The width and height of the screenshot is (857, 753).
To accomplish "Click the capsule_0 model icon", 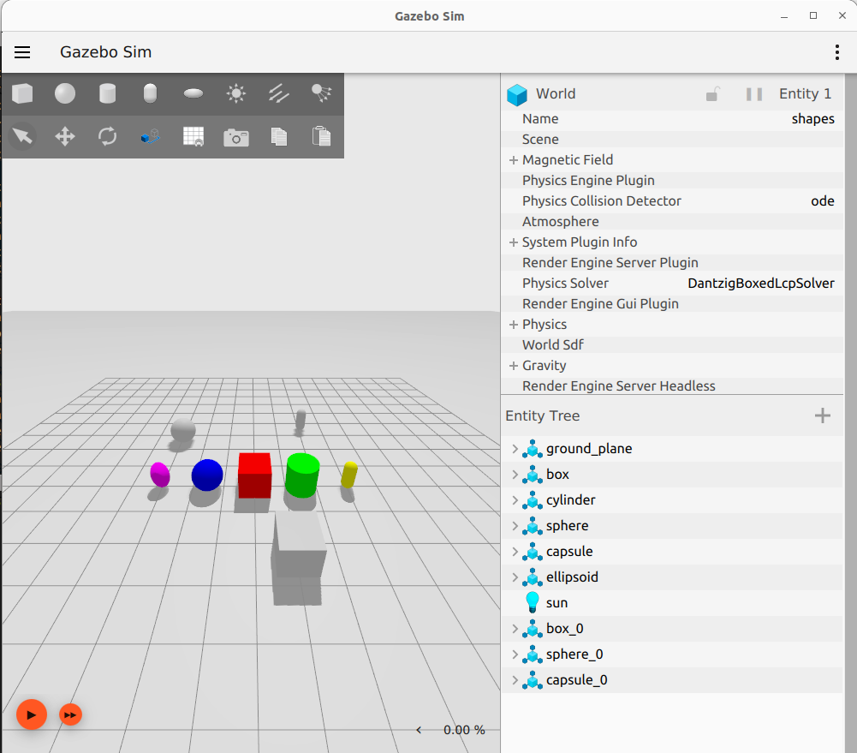I will pyautogui.click(x=533, y=679).
